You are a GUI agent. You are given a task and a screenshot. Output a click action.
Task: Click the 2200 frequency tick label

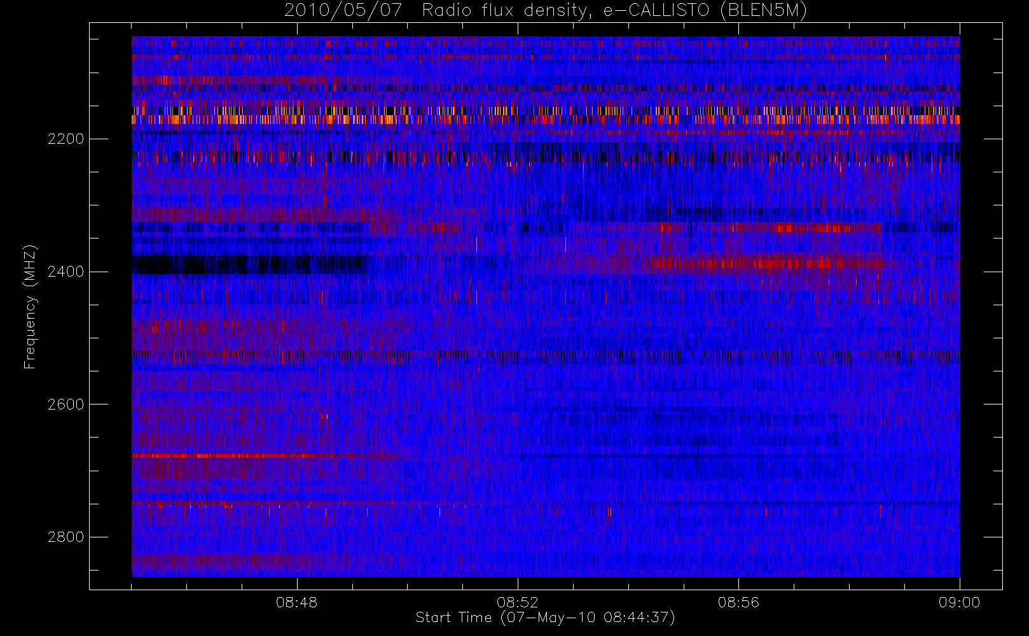pyautogui.click(x=66, y=139)
